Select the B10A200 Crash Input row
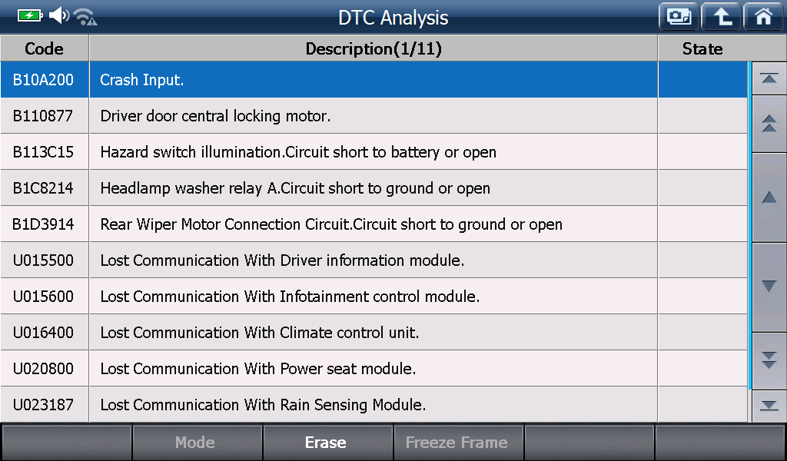 [374, 80]
